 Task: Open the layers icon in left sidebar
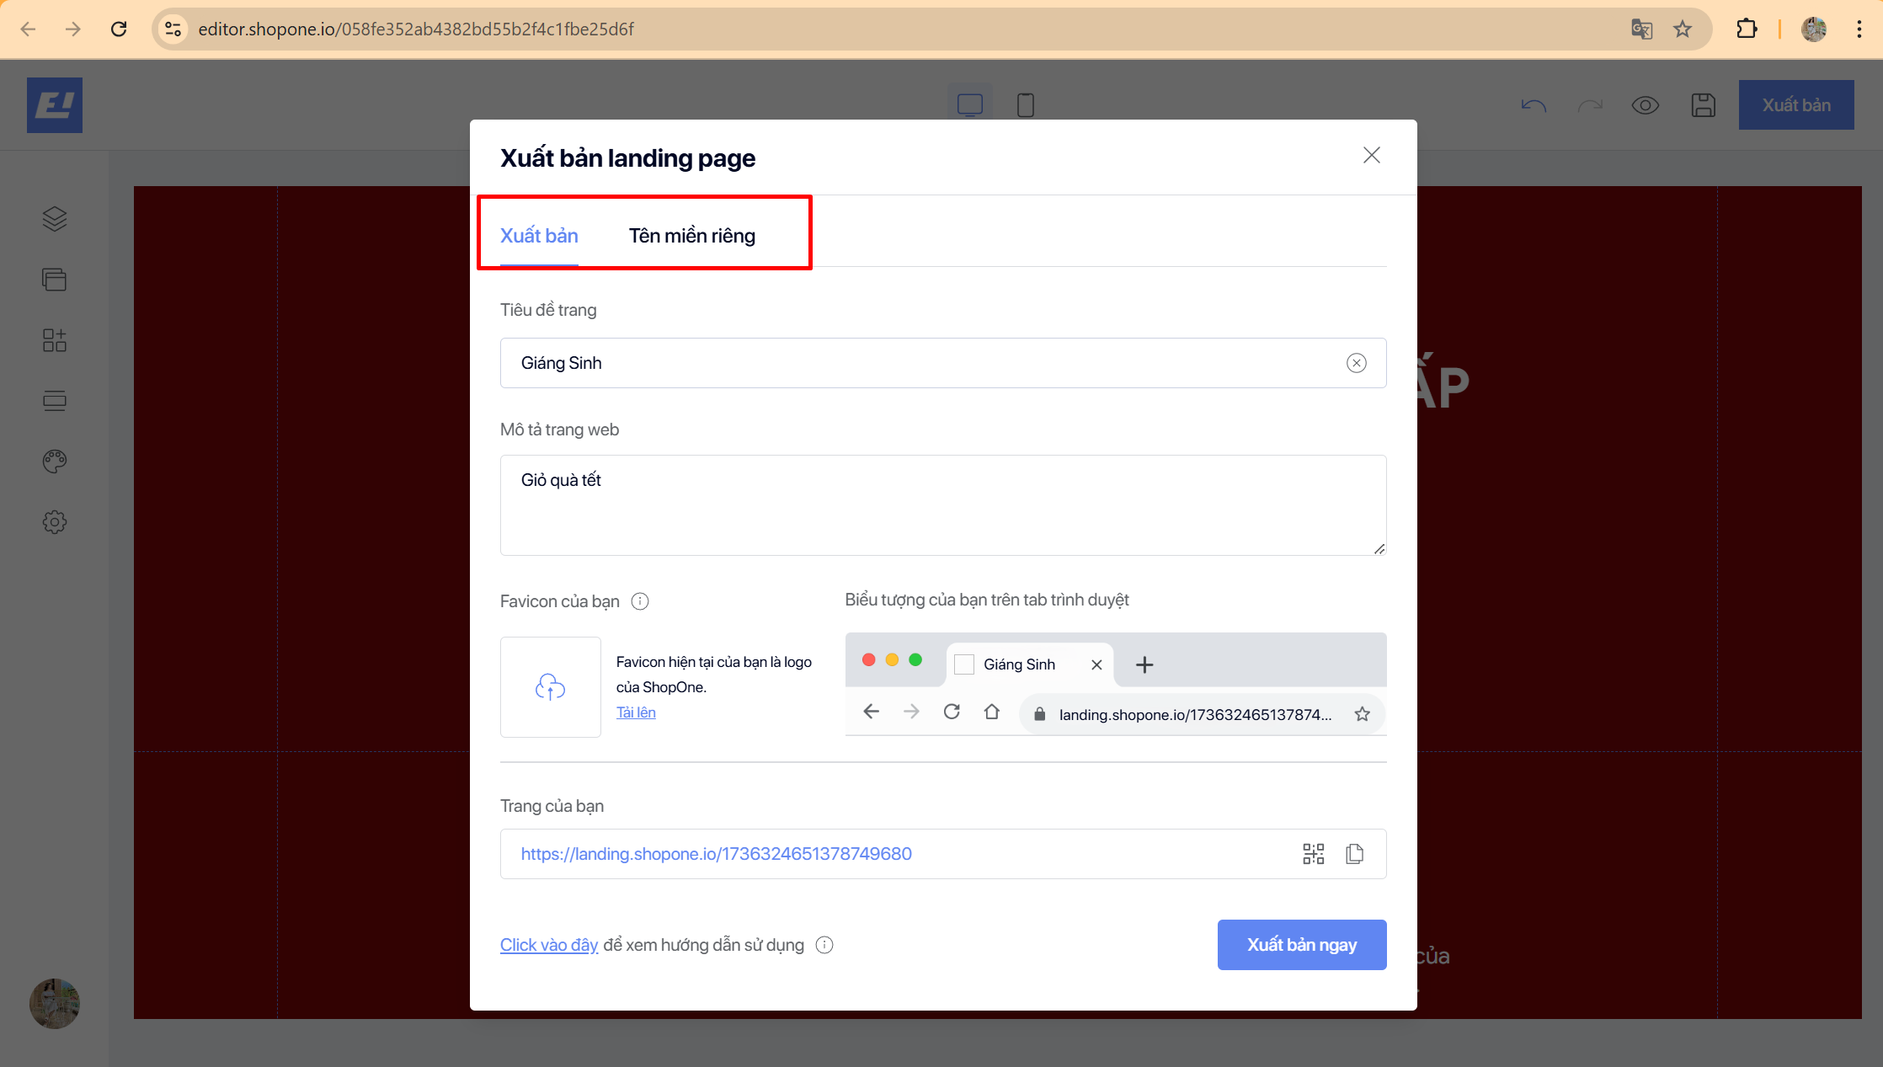pyautogui.click(x=55, y=219)
